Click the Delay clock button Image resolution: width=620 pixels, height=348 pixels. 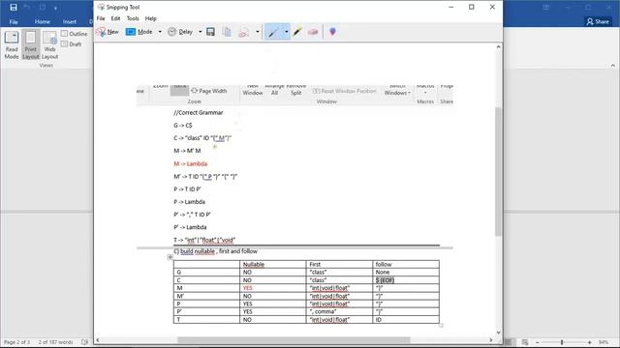click(x=180, y=32)
